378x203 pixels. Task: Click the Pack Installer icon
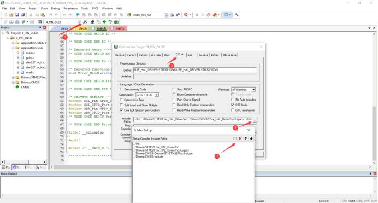(x=116, y=22)
